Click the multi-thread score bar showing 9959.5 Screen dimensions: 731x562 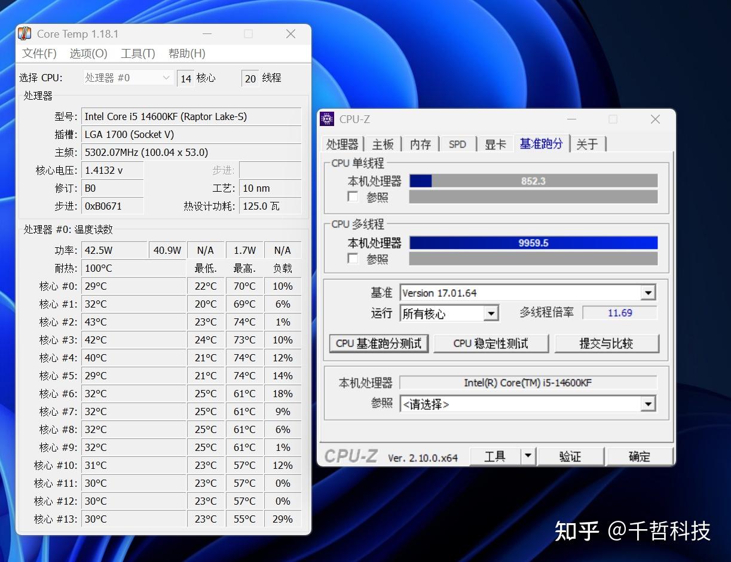[533, 243]
